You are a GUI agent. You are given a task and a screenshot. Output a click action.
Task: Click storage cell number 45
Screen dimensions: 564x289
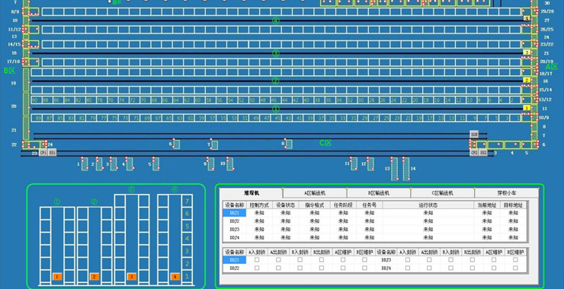tap(277, 118)
